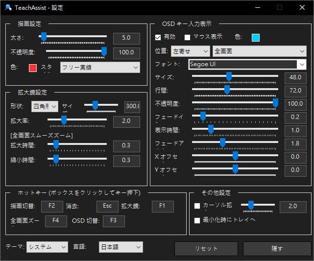Click the OSD 不透明度 slider thumb
Screen dimensions: 314x261
[x=276, y=103]
